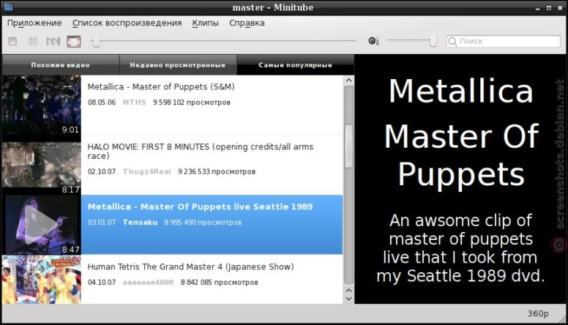
Task: Click the Stop playback icon
Action: coord(12,41)
